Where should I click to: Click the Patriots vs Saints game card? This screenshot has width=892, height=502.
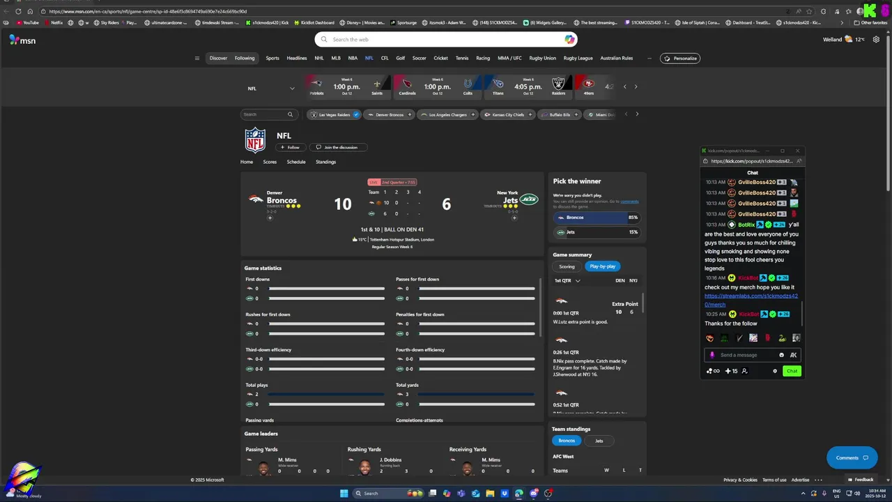(346, 86)
